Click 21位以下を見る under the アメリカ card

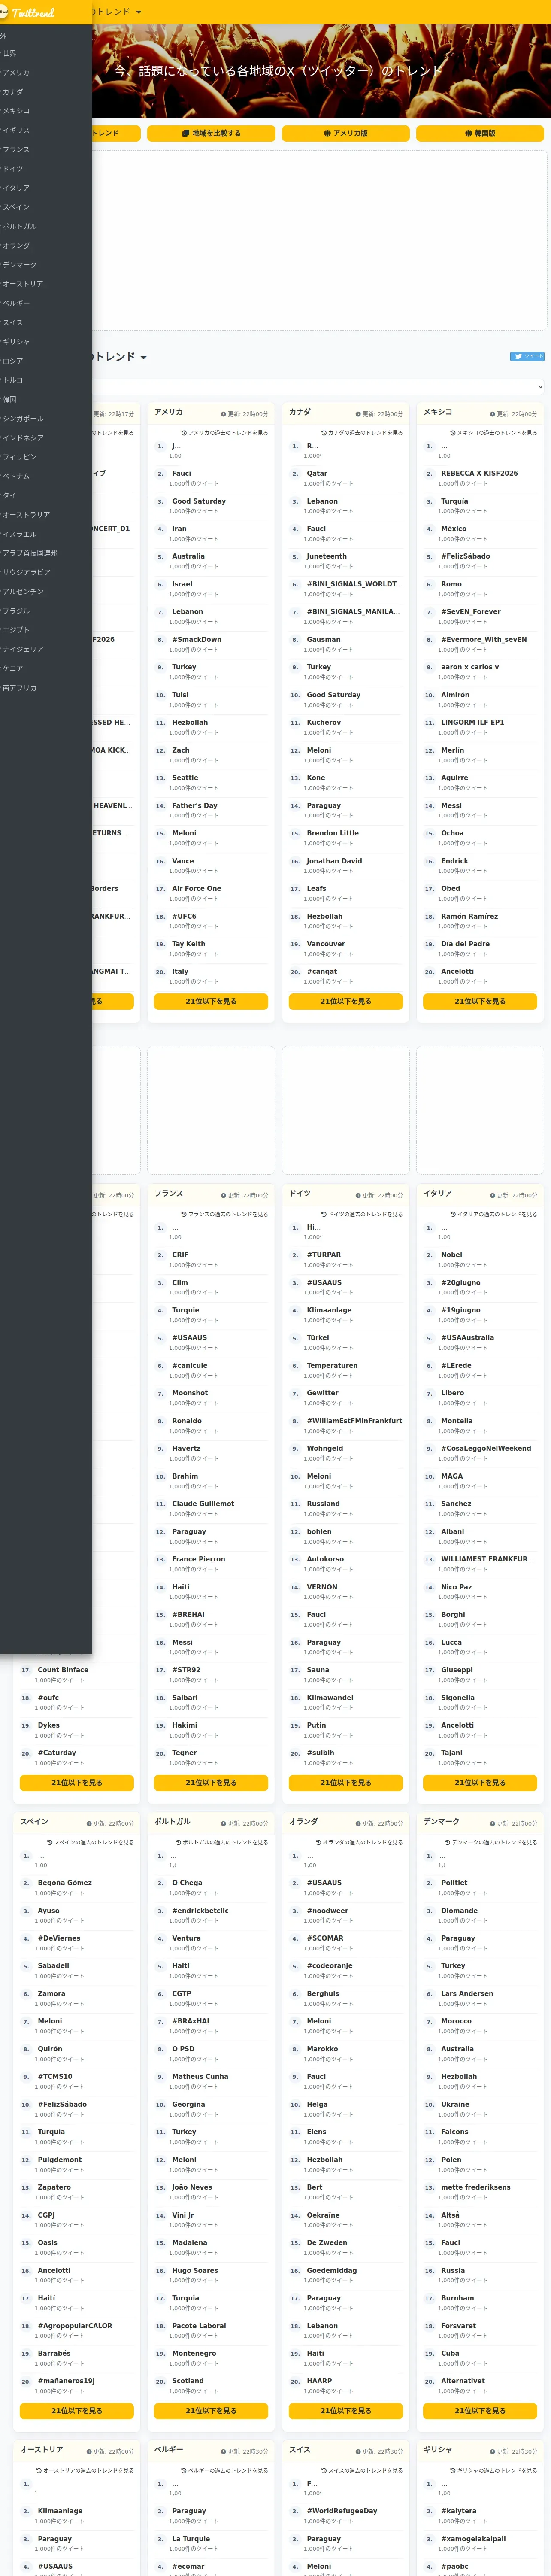tap(211, 1001)
